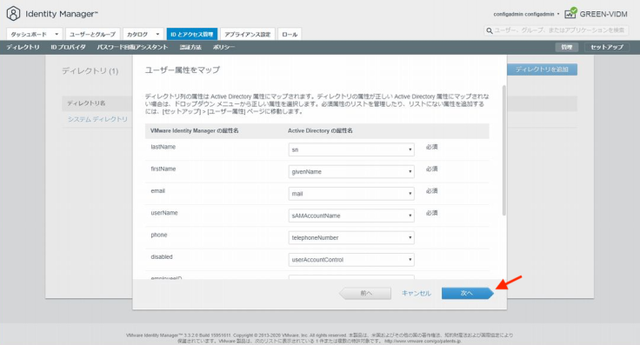Screen dimensions: 640x345
Task: Open the patents URL in the footer
Action: click(423, 341)
